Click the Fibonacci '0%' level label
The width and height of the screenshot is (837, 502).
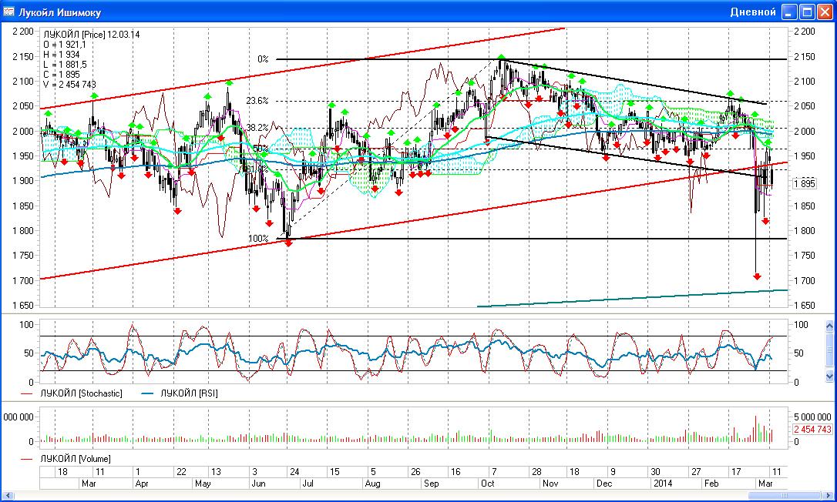(x=263, y=59)
